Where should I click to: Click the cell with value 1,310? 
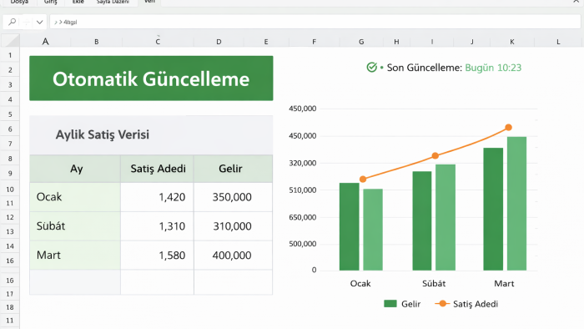point(157,226)
